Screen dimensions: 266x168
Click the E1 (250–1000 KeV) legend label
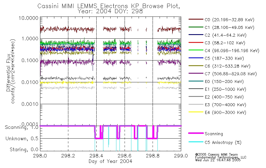(x=225, y=89)
